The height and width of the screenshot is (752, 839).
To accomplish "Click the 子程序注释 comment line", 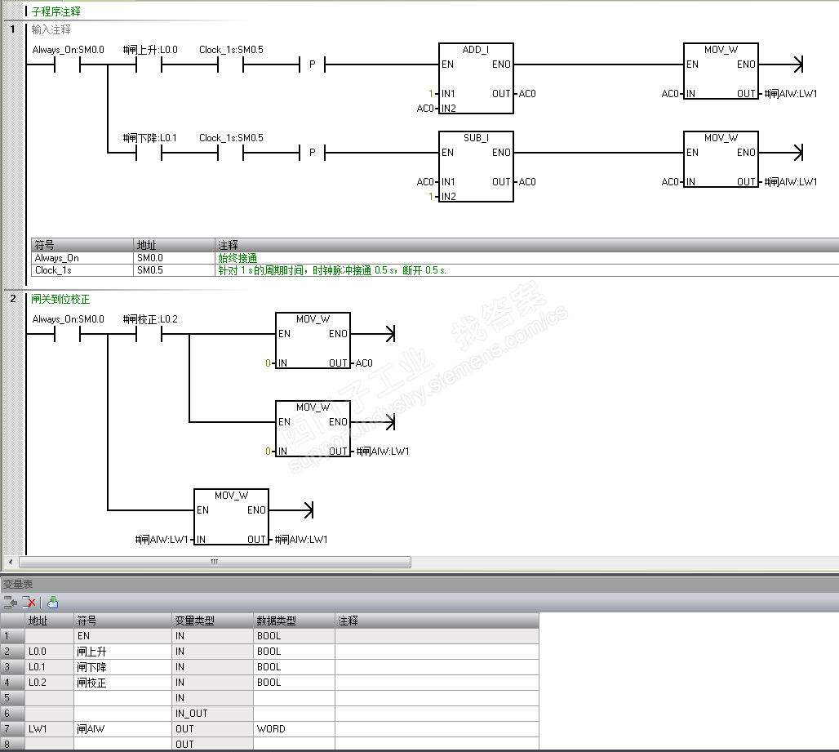I will click(x=56, y=11).
